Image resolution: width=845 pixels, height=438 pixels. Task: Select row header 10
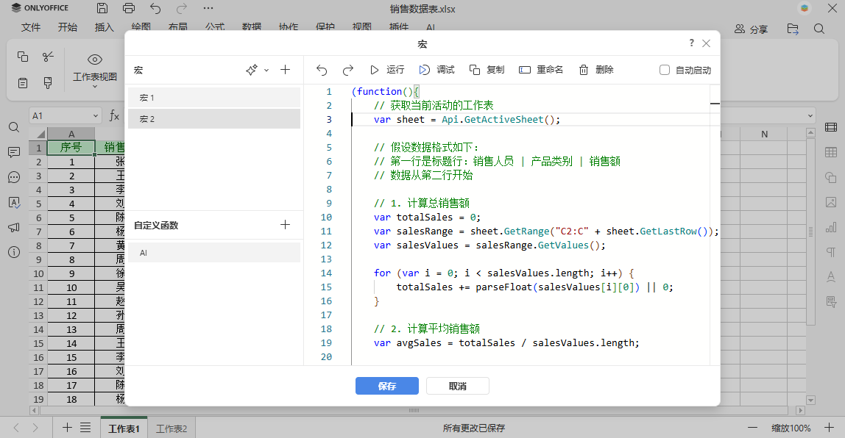[38, 273]
